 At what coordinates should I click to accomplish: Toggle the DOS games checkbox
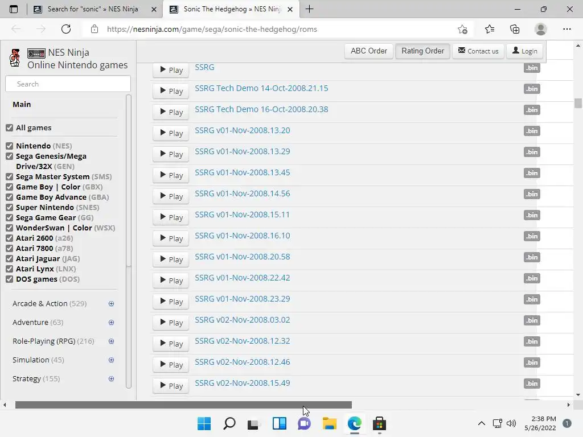click(x=9, y=279)
